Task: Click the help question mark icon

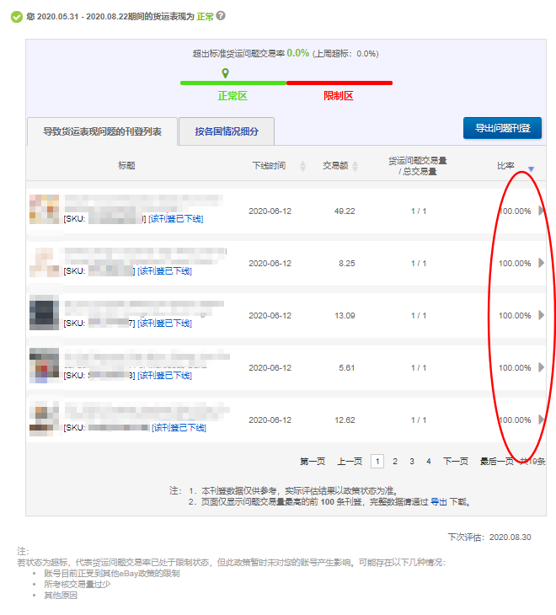Action: [221, 16]
